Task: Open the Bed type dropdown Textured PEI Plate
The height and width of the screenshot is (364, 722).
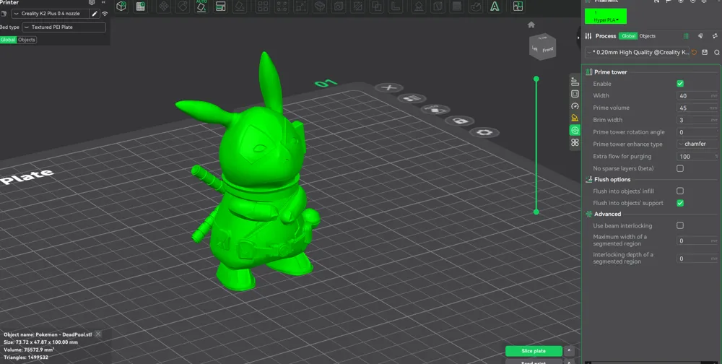Action: pos(64,27)
